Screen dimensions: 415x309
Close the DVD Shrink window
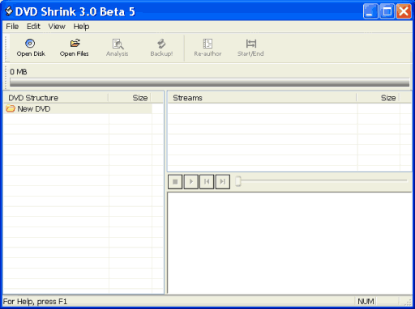(404, 11)
